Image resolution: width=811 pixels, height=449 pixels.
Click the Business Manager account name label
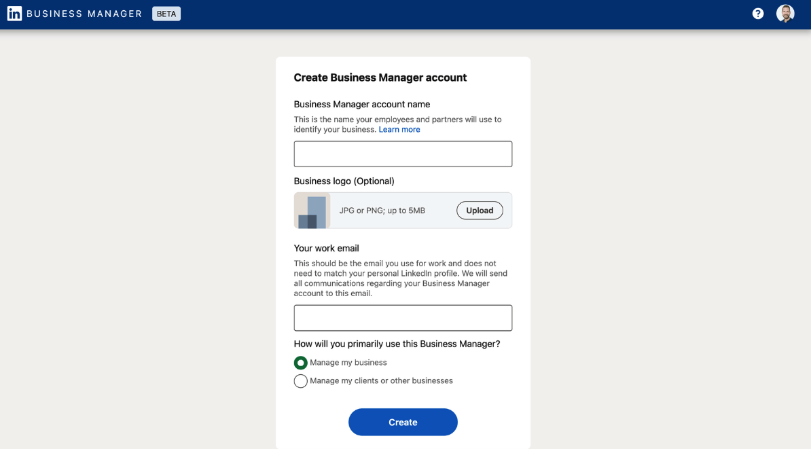[x=362, y=105]
